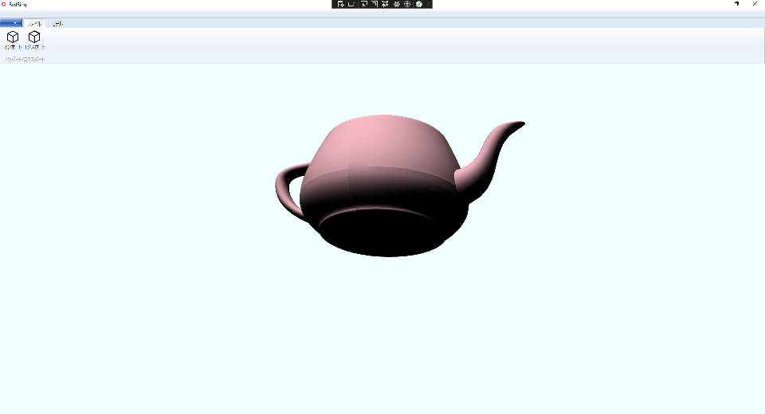Toggle Track Focused Element in debug toolbar
The height and width of the screenshot is (414, 765).
pos(385,4)
